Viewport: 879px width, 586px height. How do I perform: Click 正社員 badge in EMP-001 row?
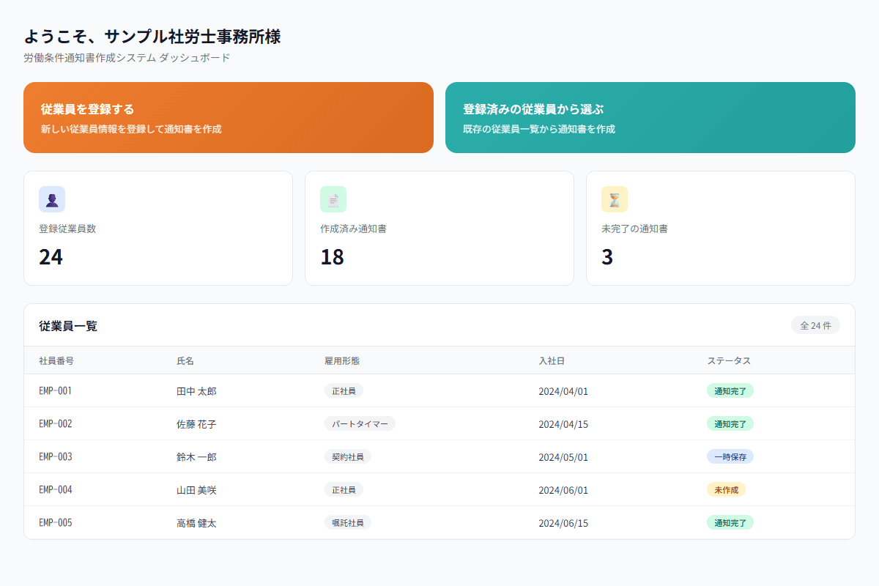tap(344, 391)
